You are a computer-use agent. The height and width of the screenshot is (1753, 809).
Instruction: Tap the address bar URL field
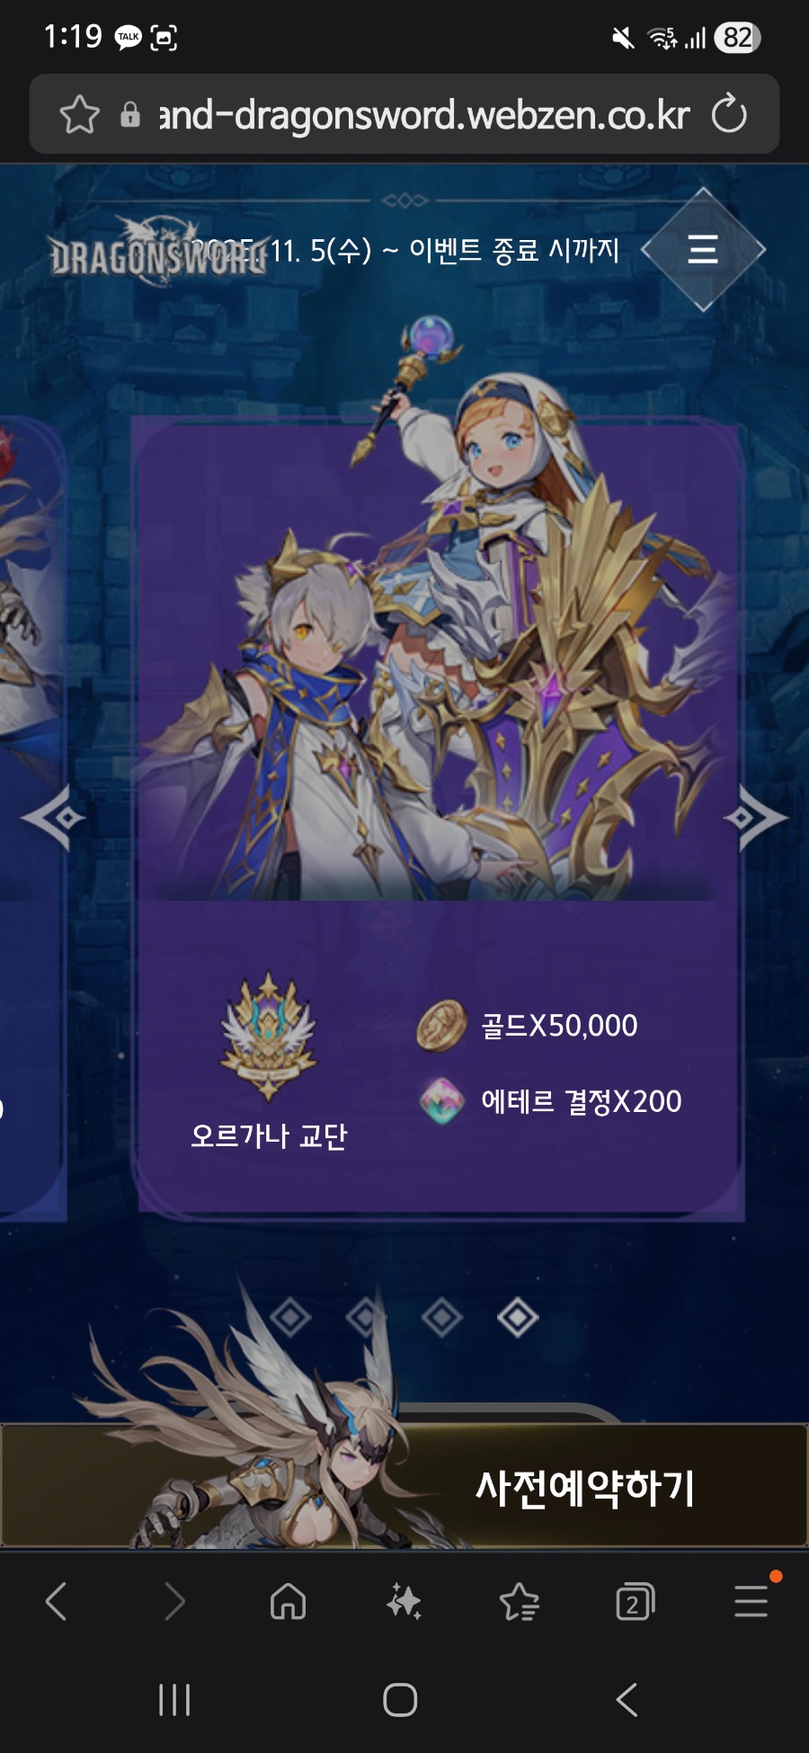click(424, 115)
